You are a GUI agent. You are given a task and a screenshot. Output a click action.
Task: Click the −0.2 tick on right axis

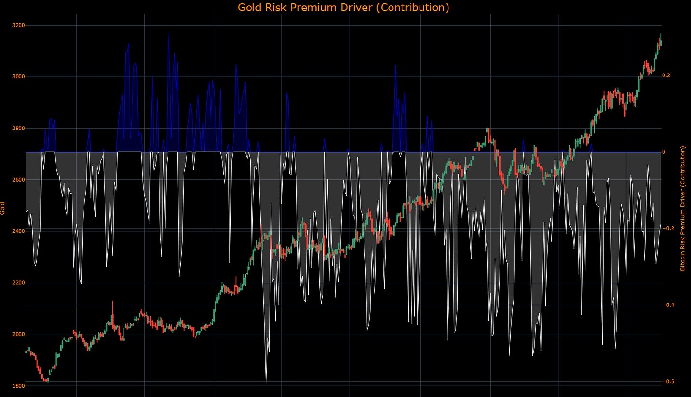click(x=669, y=229)
